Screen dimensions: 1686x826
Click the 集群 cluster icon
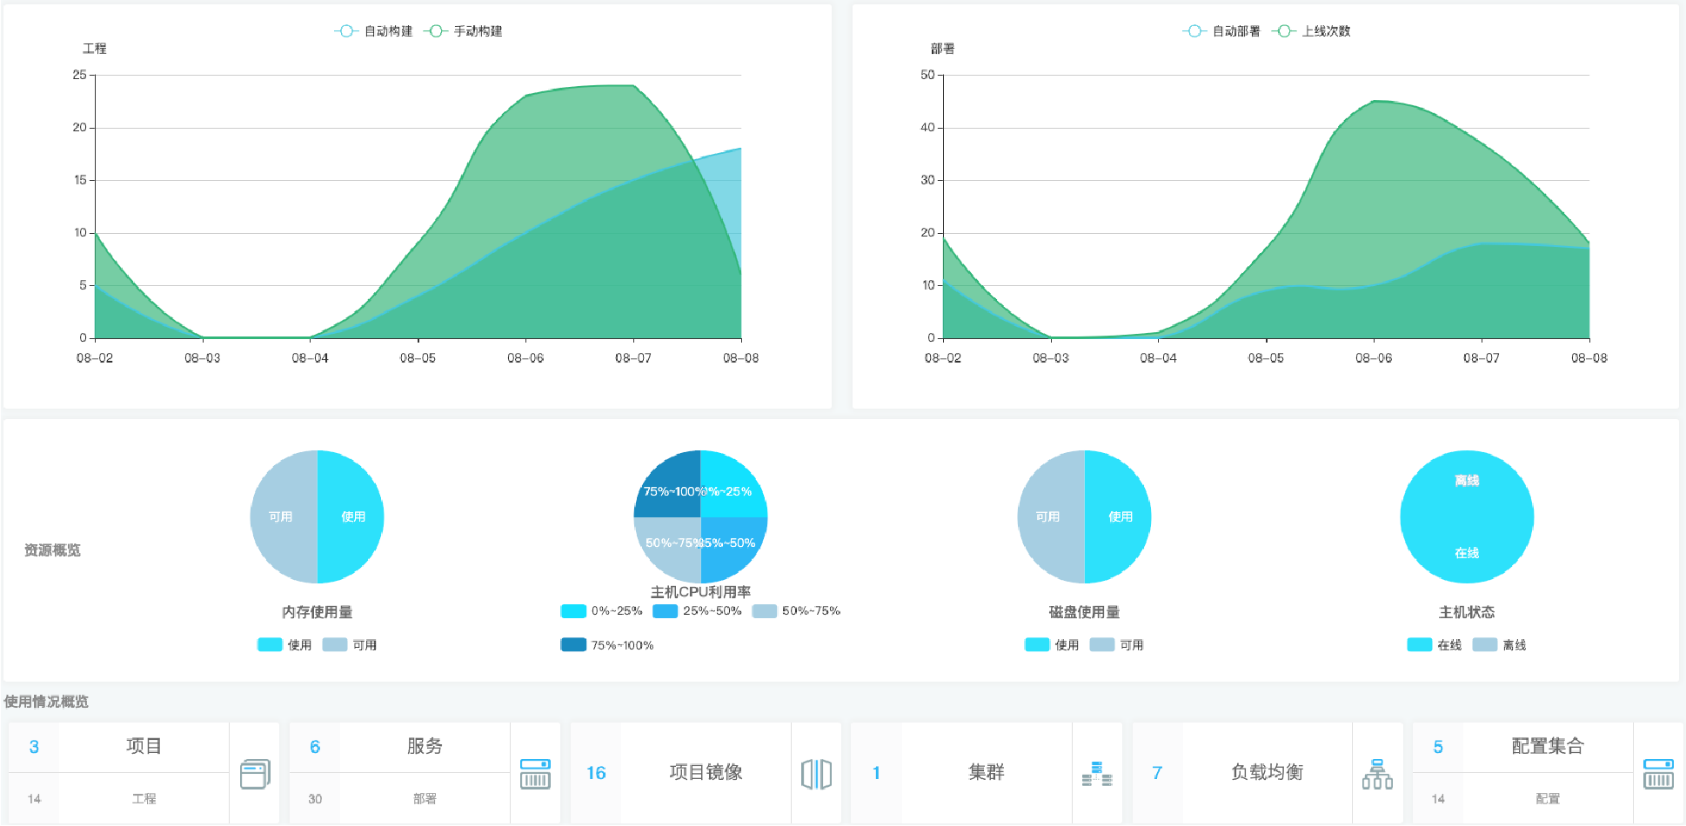(x=1097, y=773)
